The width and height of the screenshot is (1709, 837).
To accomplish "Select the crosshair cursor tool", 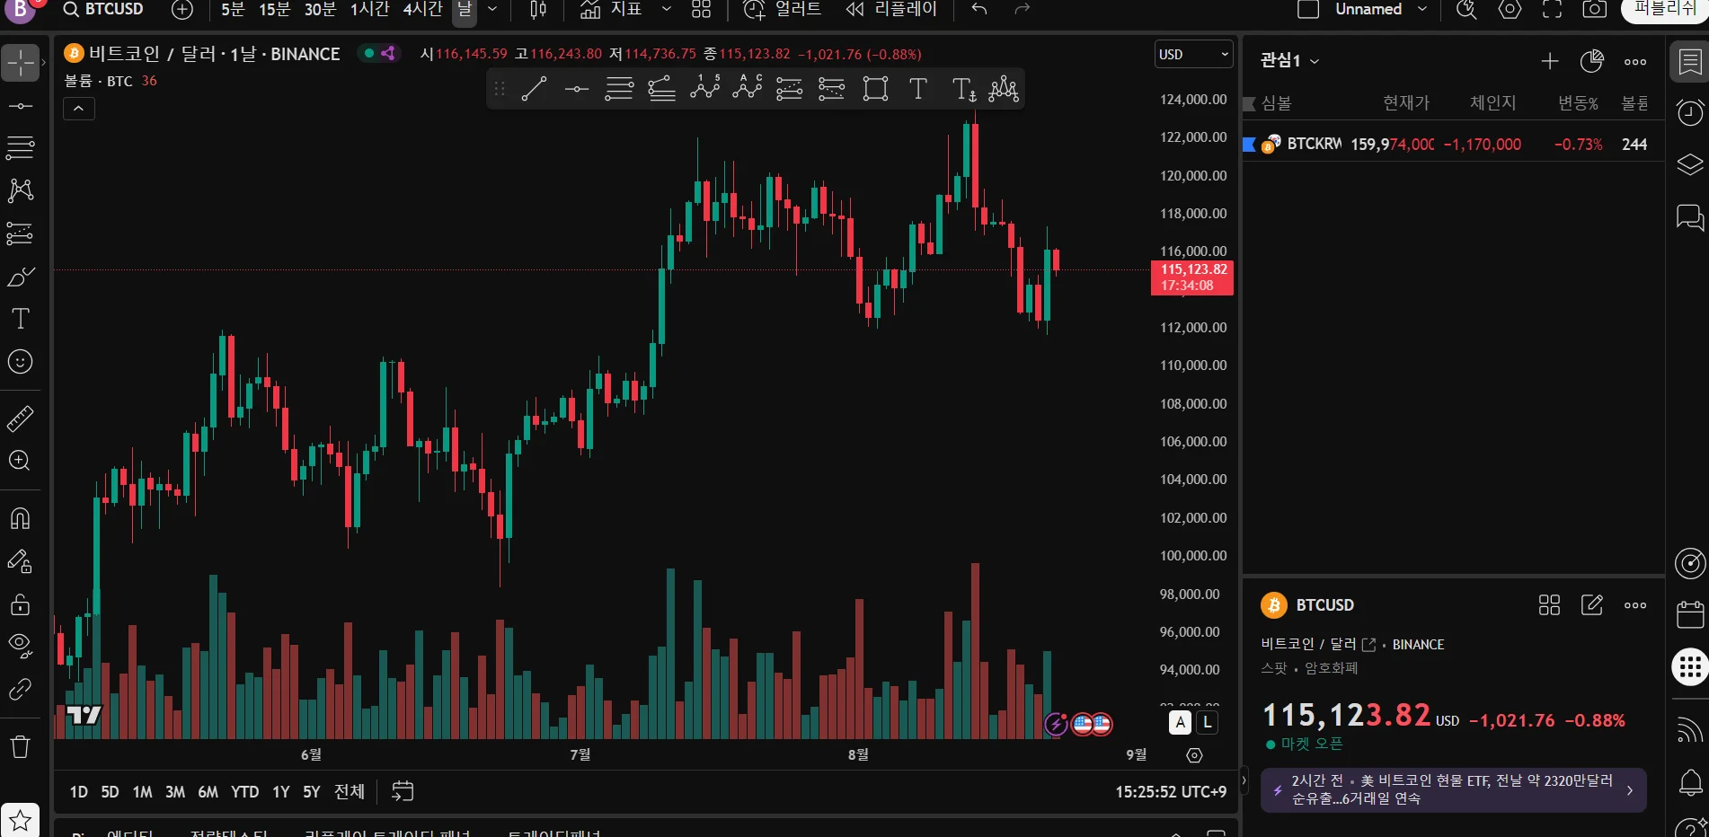I will [x=20, y=63].
